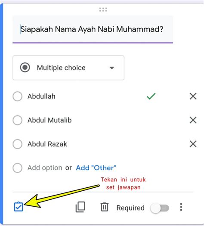Click green checkmark beside Abdullah
The image size is (204, 226).
tap(151, 96)
